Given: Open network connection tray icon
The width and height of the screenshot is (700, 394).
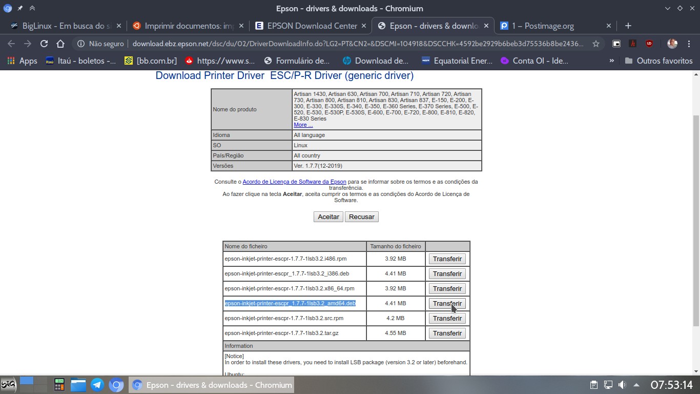Looking at the screenshot, I should [608, 385].
